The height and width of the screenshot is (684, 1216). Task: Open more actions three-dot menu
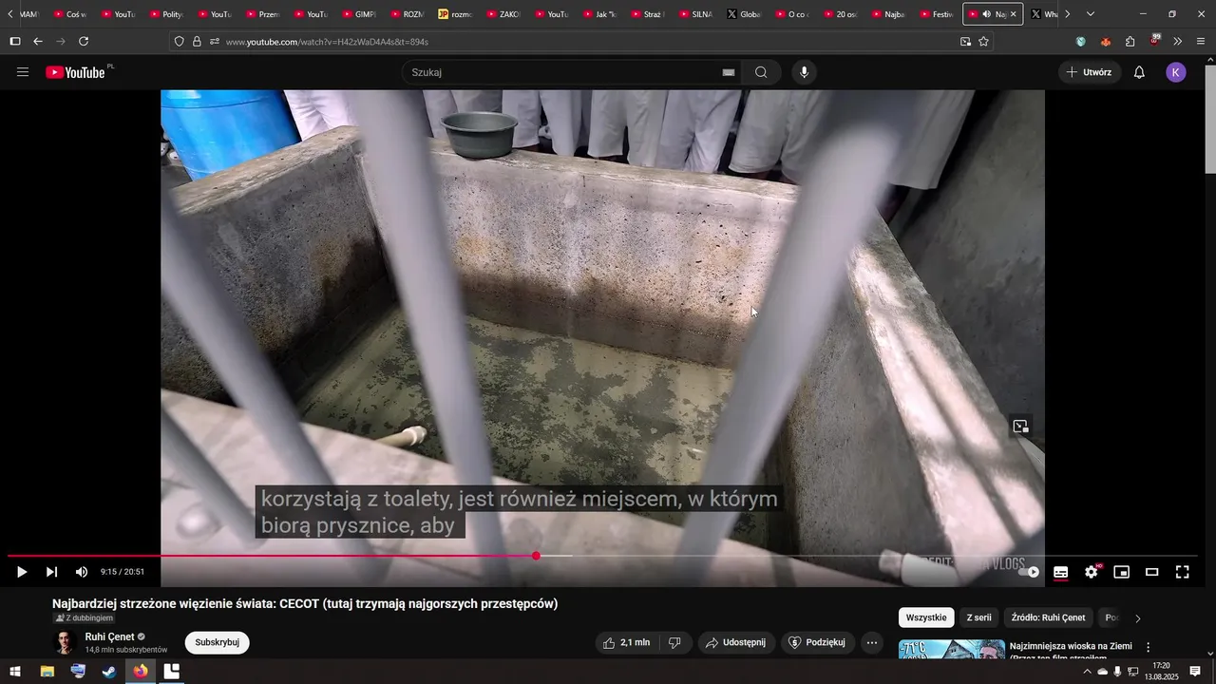[x=872, y=642]
